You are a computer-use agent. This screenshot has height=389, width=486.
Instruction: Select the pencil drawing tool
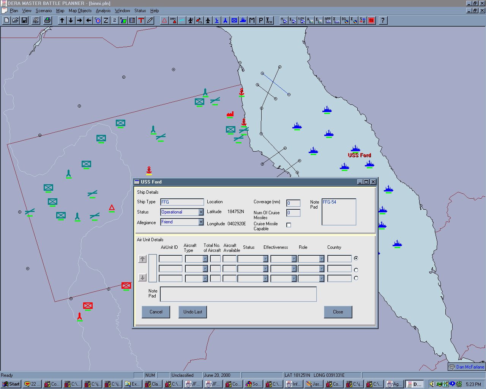click(x=150, y=21)
